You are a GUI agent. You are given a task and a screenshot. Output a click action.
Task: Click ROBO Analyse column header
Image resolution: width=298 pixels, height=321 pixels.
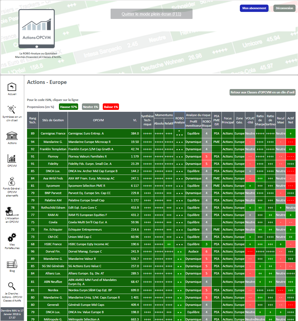tap(179, 120)
